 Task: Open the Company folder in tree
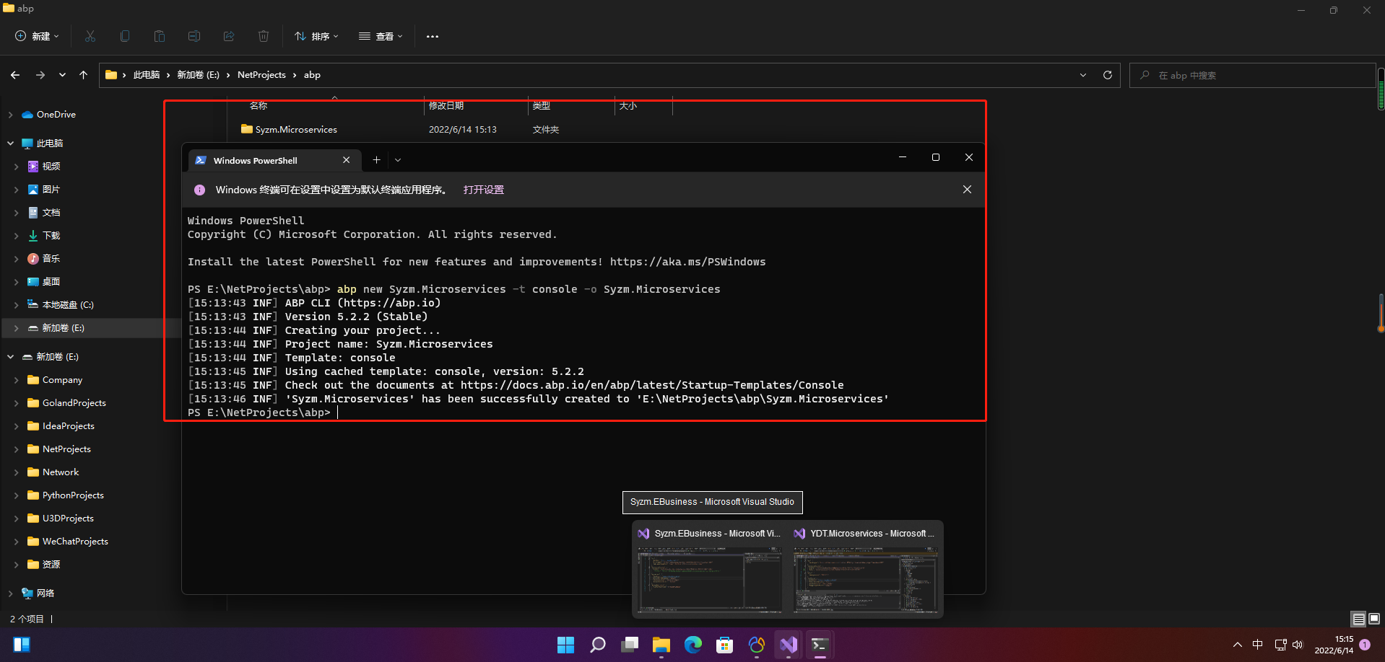click(62, 380)
